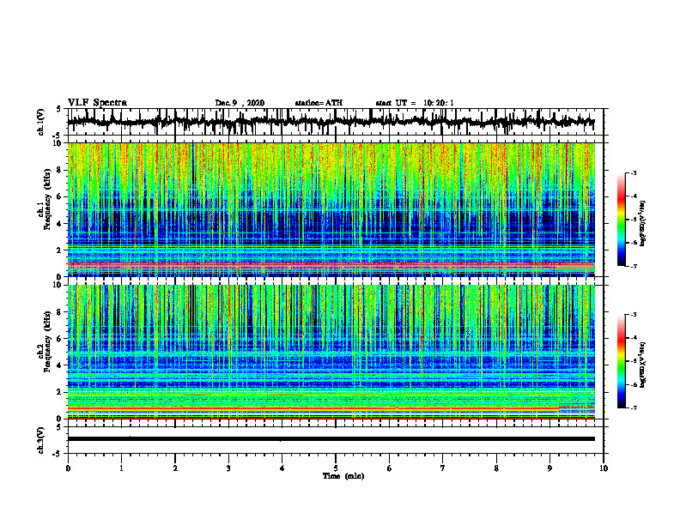Click the ch.2 color bar '-7' label

633,407
